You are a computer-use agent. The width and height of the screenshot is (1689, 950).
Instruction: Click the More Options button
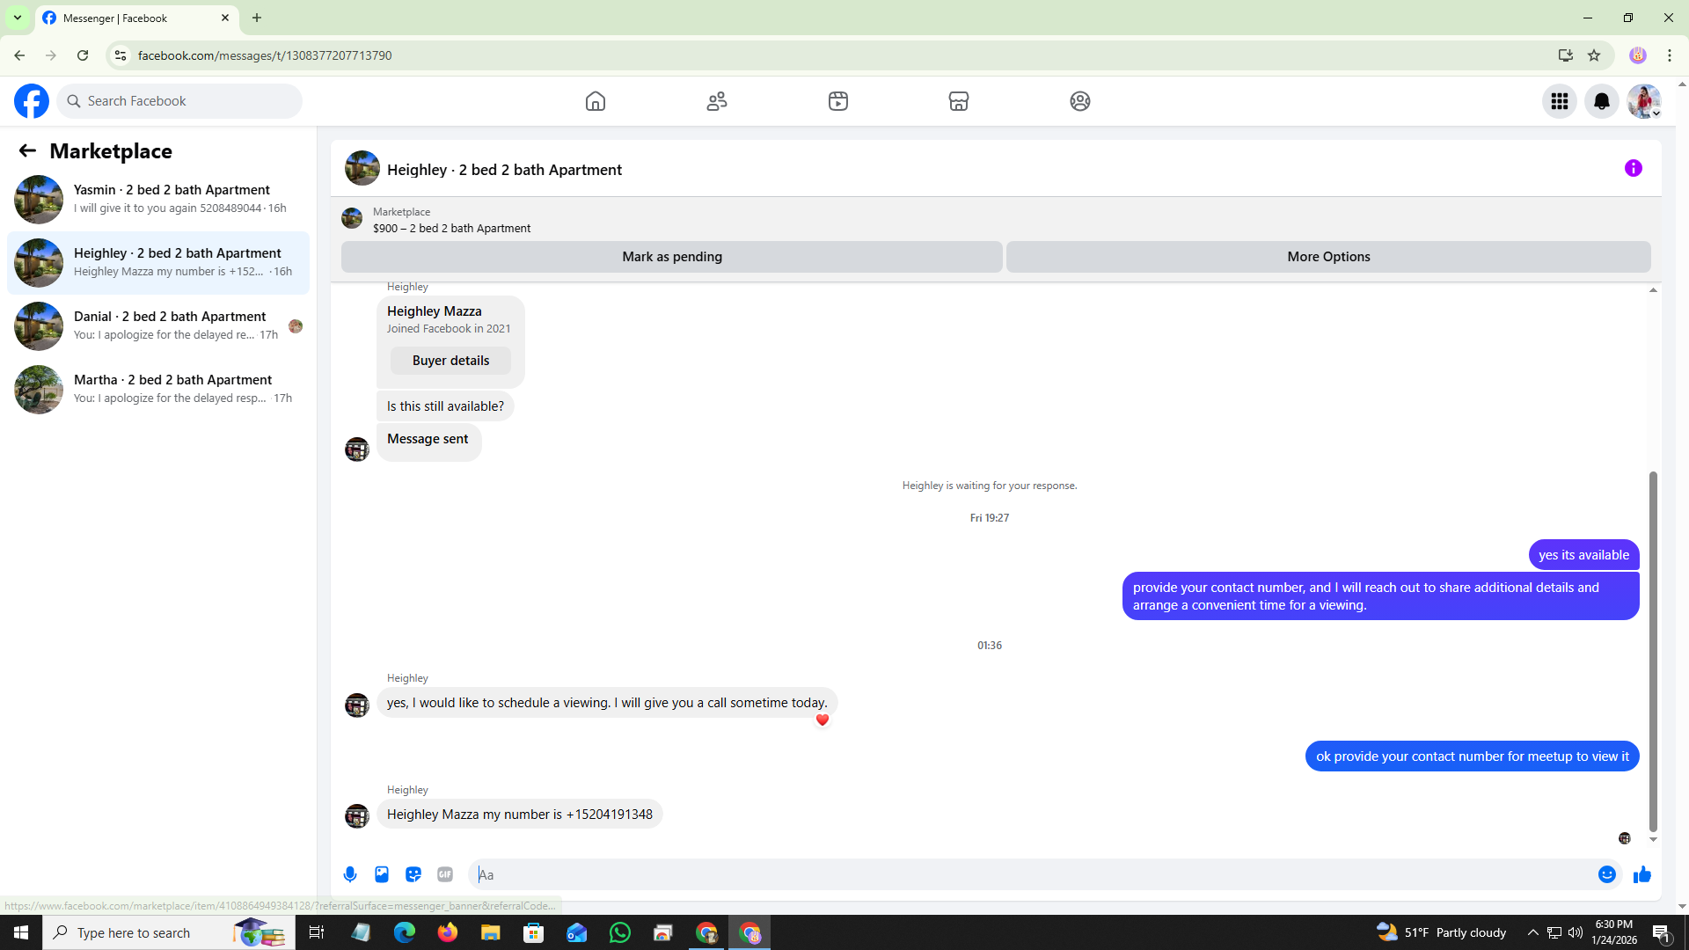tap(1327, 257)
